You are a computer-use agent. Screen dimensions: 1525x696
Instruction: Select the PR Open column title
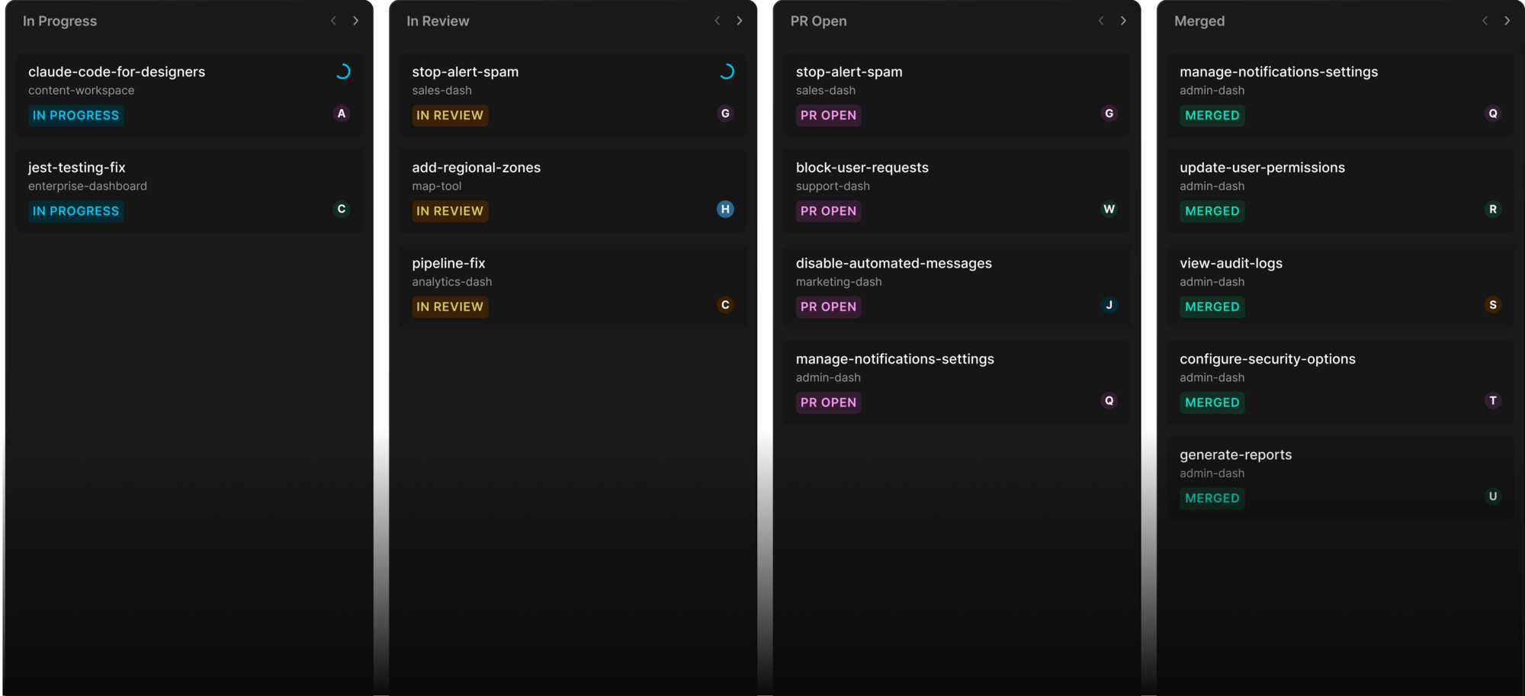point(818,21)
